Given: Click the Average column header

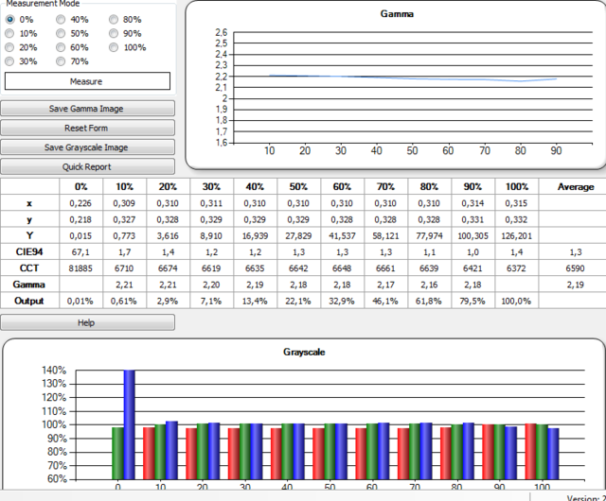Looking at the screenshot, I should (576, 187).
